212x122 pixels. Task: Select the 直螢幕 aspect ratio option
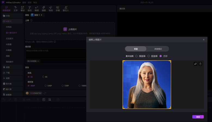pos(148,56)
